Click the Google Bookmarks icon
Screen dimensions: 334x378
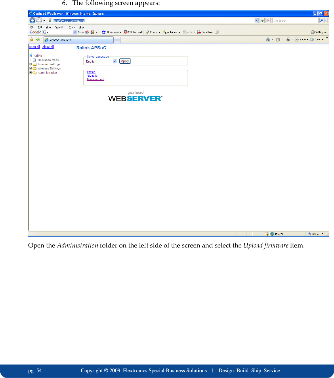click(x=104, y=32)
